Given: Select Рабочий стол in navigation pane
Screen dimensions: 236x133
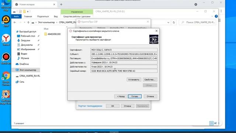Looking at the screenshot, I should (x=26, y=36).
